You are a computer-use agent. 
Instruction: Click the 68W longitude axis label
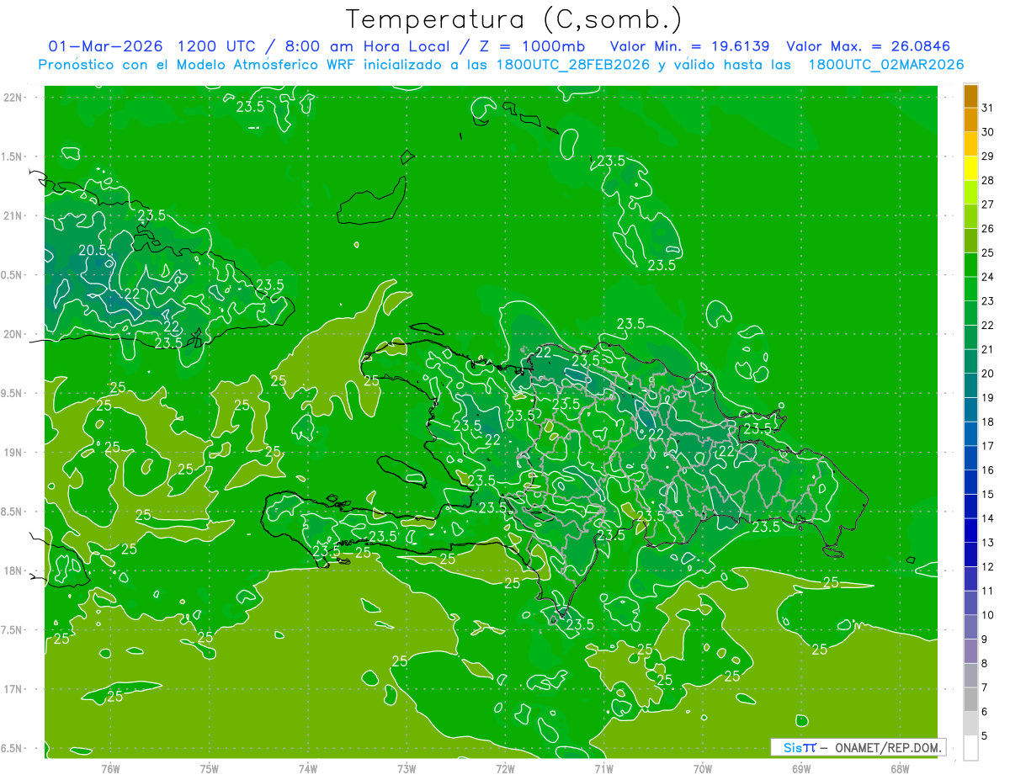pyautogui.click(x=900, y=768)
